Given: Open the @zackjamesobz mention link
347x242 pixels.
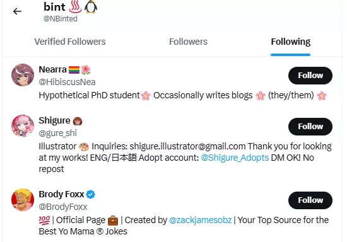Looking at the screenshot, I should click(201, 220).
